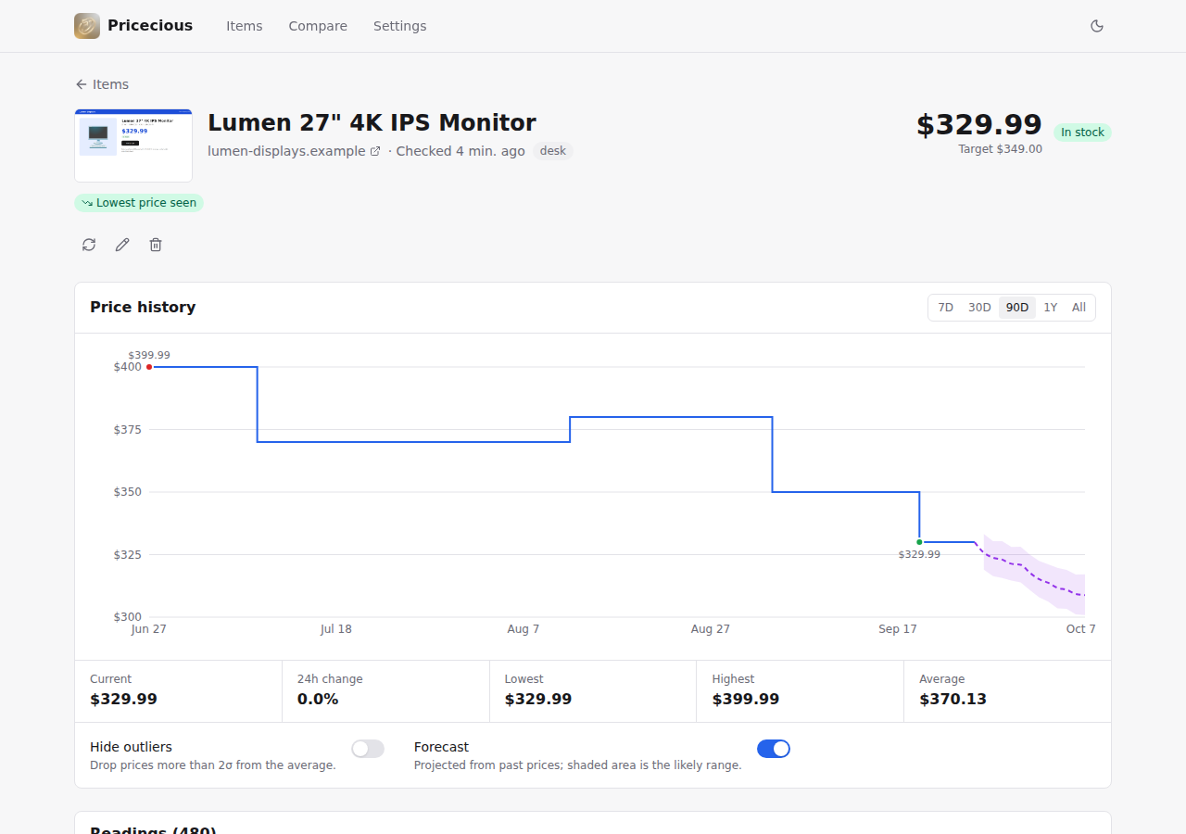Click the Oct 7 axis date
The width and height of the screenshot is (1186, 834).
coord(1080,629)
